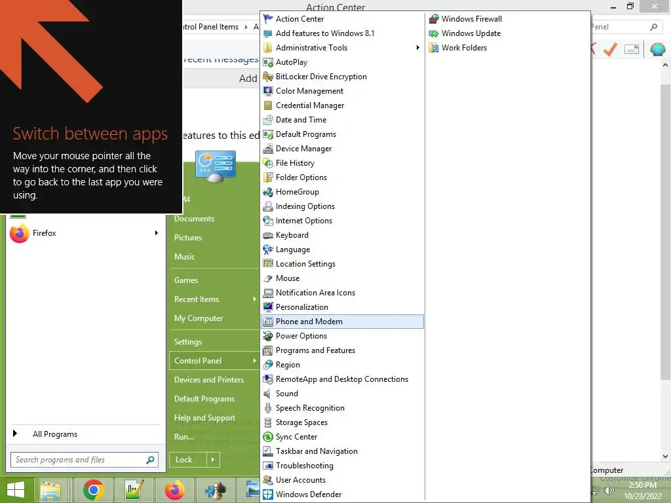Expand the Control Panel submenu arrow

tap(255, 361)
